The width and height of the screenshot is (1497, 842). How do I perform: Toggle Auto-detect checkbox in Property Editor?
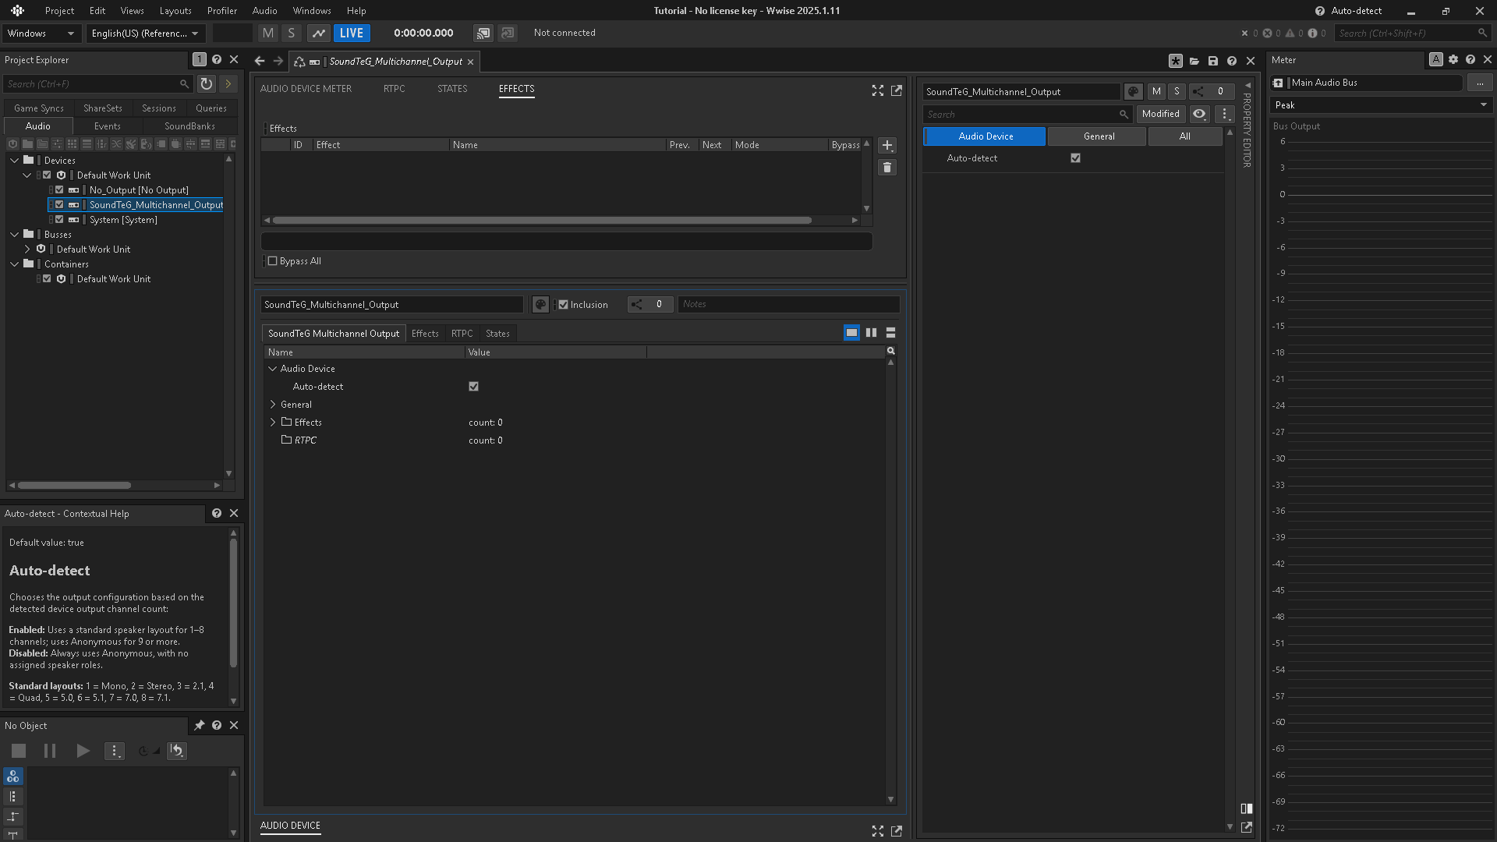(x=1076, y=158)
